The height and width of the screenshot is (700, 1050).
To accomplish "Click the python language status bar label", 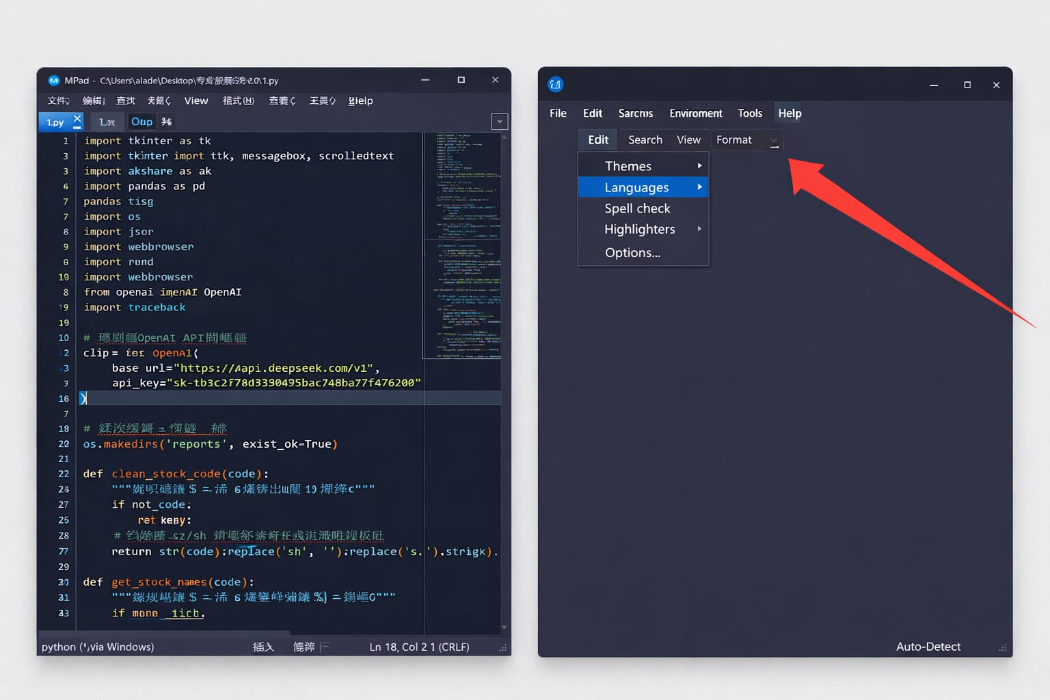I will pos(98,647).
